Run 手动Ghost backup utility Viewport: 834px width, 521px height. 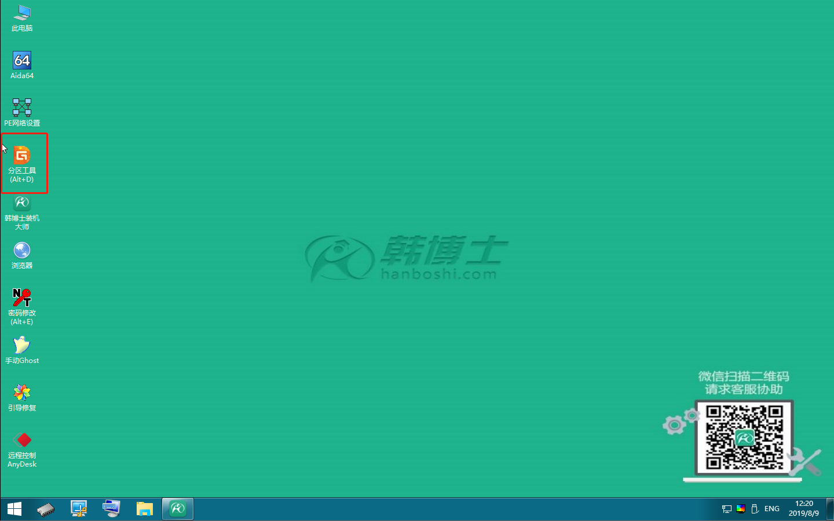pos(22,346)
